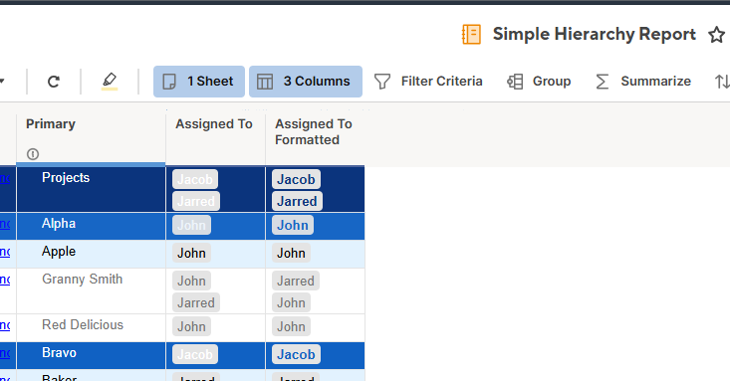This screenshot has height=381, width=730.
Task: Select the Alpha row primary cell
Action: click(91, 226)
